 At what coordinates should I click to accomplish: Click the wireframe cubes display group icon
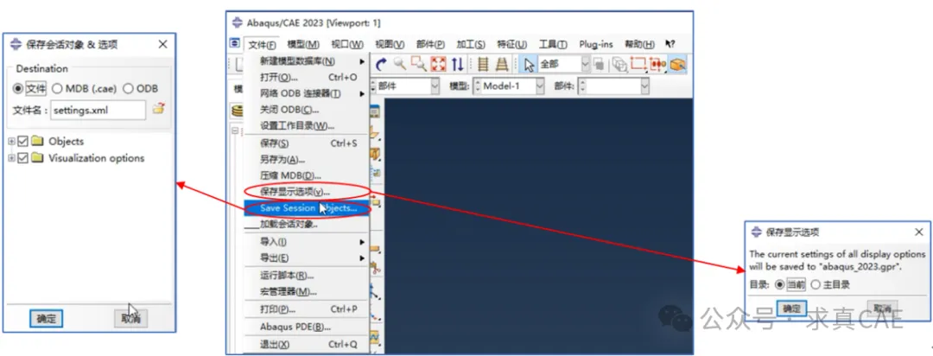[x=620, y=64]
